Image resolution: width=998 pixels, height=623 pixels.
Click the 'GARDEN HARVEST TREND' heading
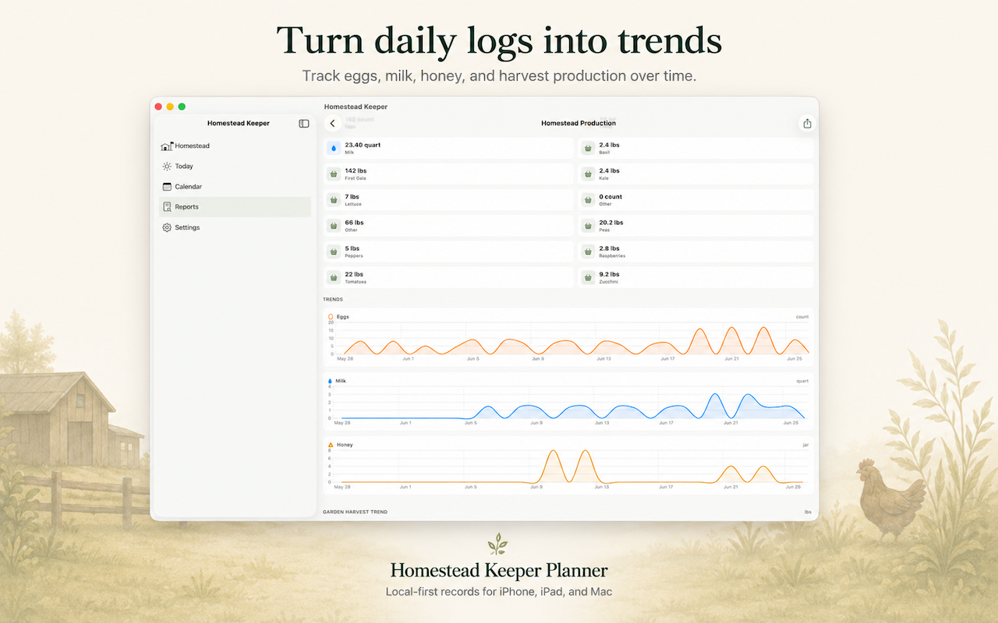[355, 512]
